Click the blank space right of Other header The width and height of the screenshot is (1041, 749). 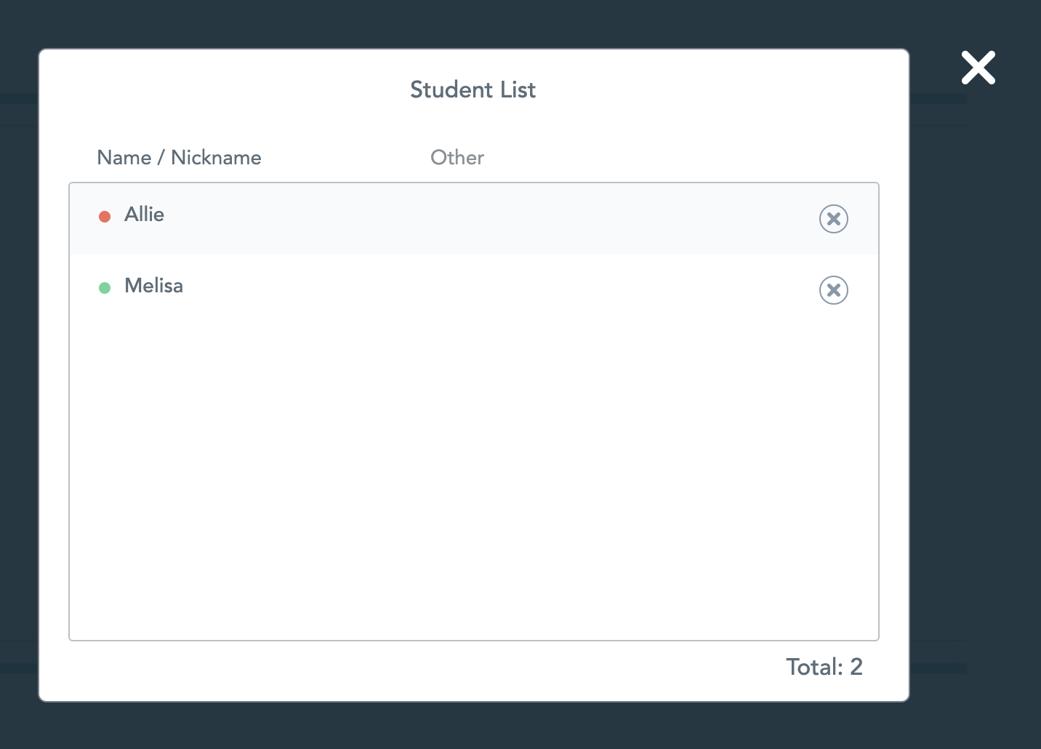(654, 158)
